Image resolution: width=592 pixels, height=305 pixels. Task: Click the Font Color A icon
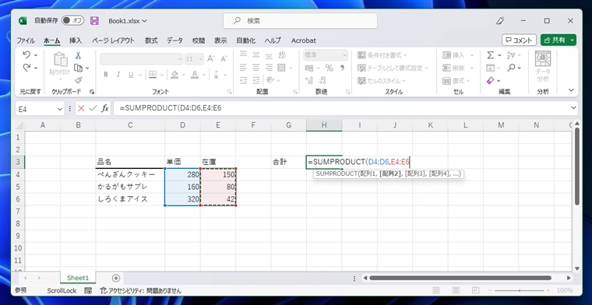tap(195, 75)
